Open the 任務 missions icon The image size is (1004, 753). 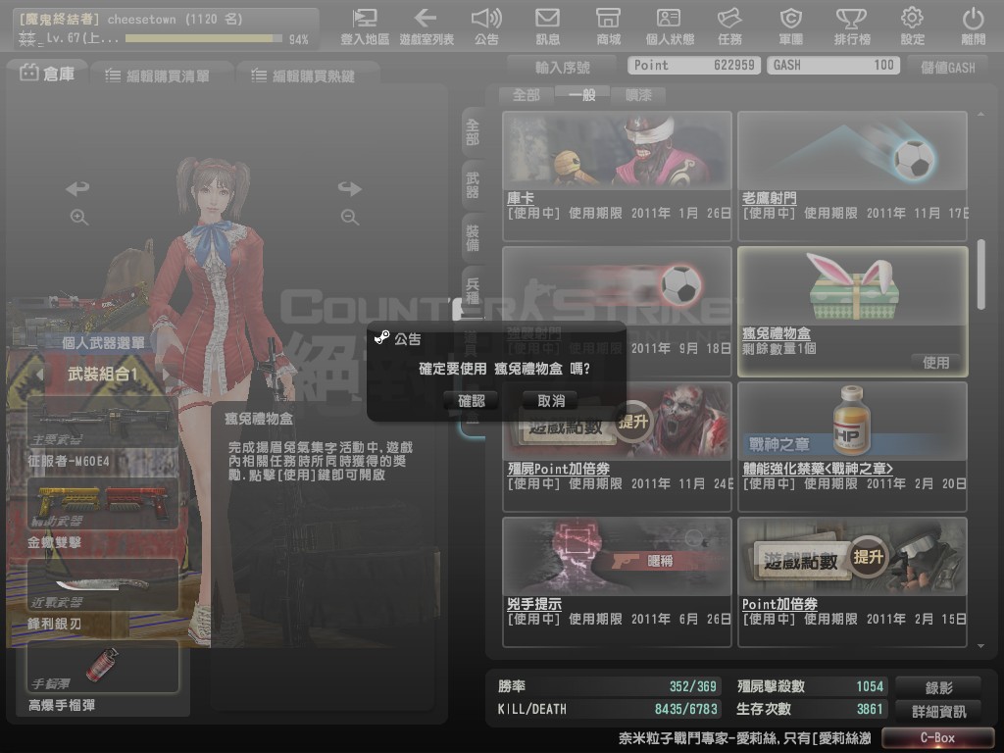(729, 26)
